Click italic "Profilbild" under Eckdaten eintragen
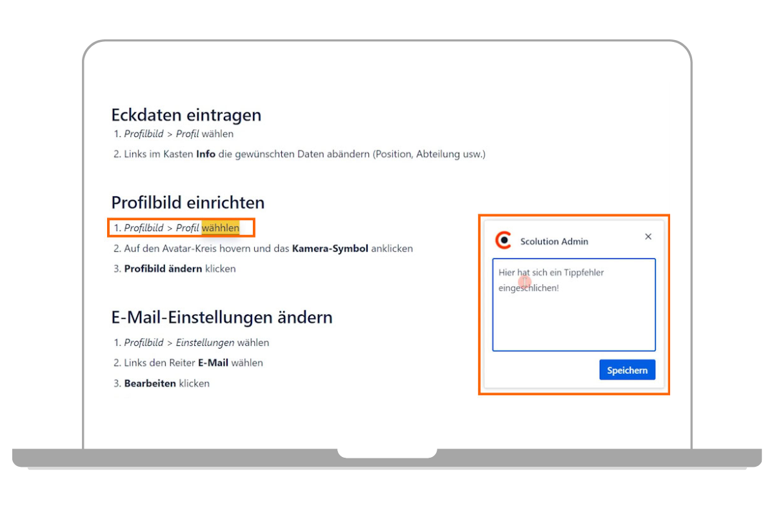Screen dimensions: 774x510 144,134
